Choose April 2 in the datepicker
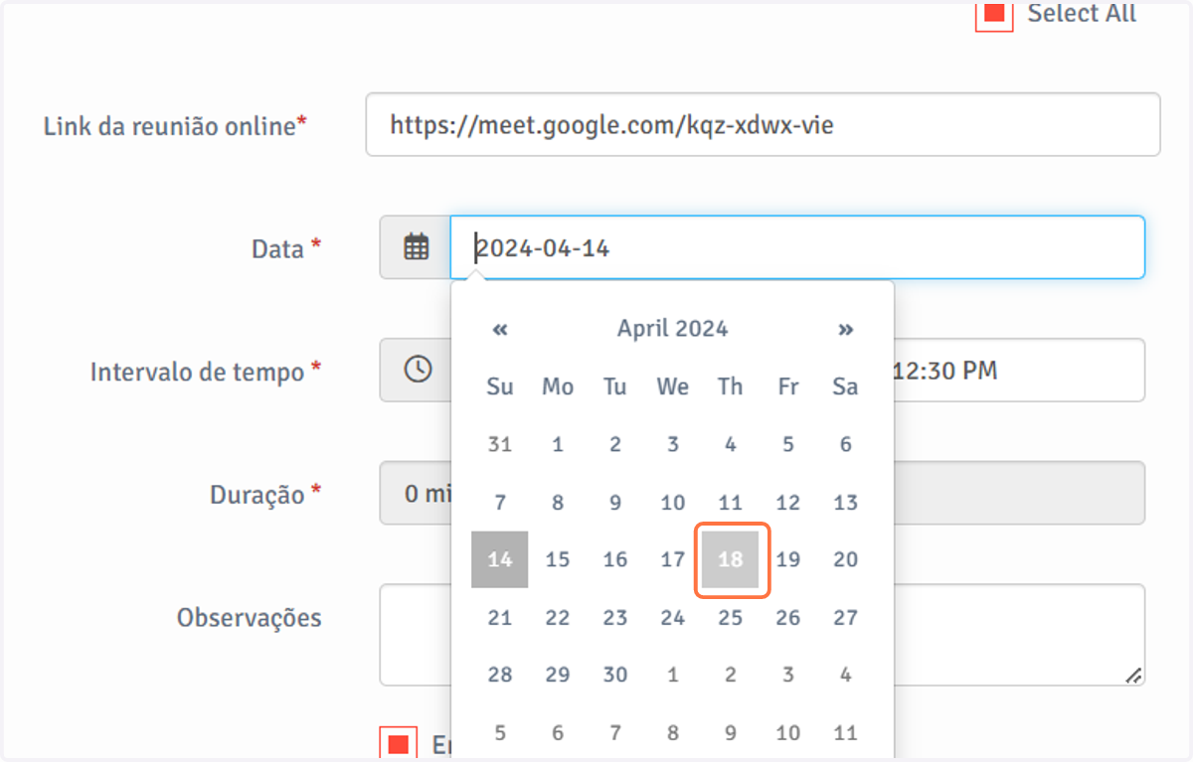 tap(615, 444)
